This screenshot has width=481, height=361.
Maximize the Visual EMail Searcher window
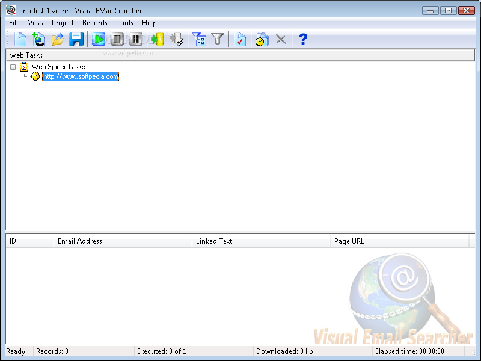click(448, 11)
